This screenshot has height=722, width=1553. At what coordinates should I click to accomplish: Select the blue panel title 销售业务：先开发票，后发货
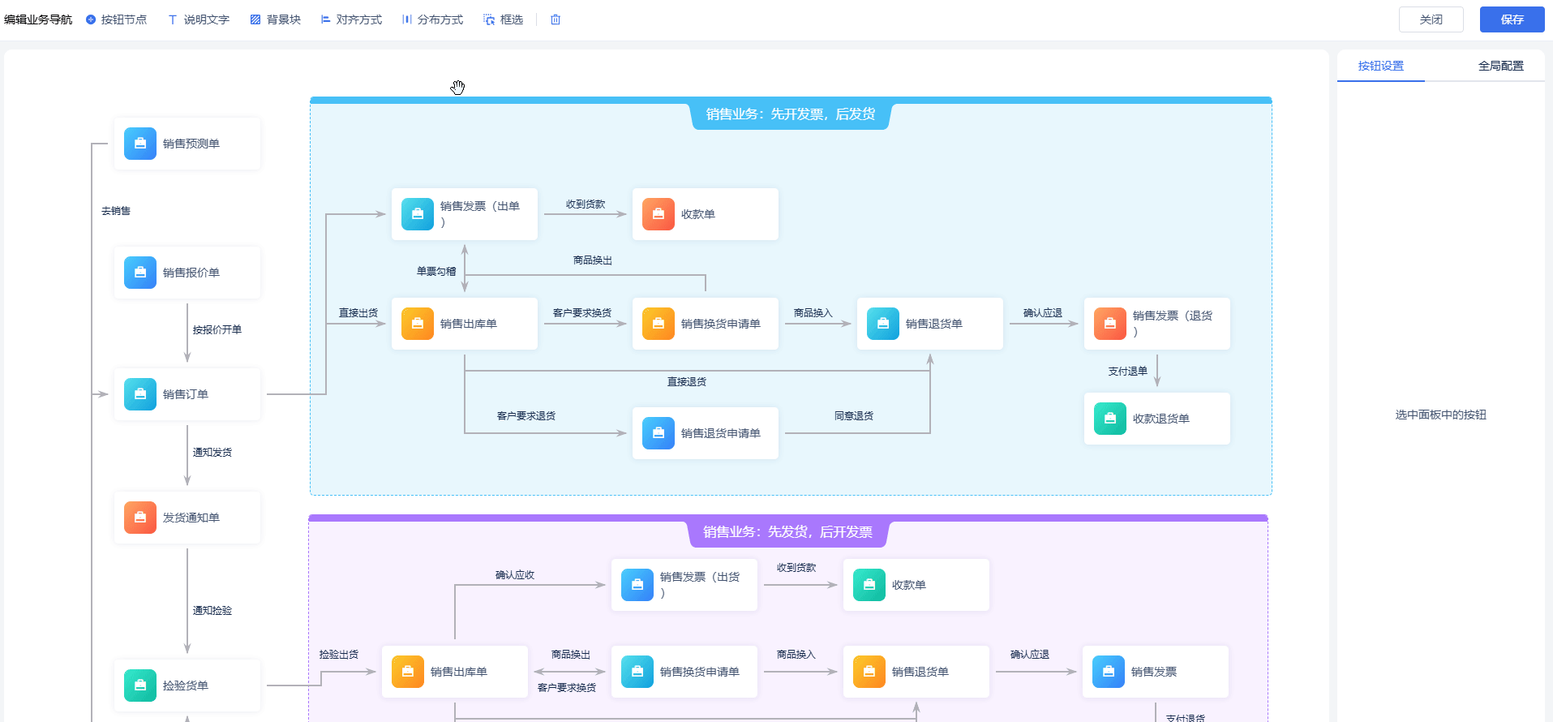(790, 114)
